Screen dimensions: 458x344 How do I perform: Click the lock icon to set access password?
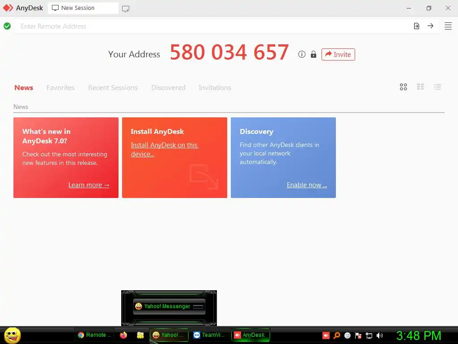pyautogui.click(x=314, y=54)
